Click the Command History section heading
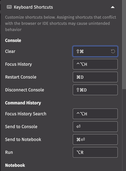Viewport: 126px width, 171px height. tap(23, 103)
